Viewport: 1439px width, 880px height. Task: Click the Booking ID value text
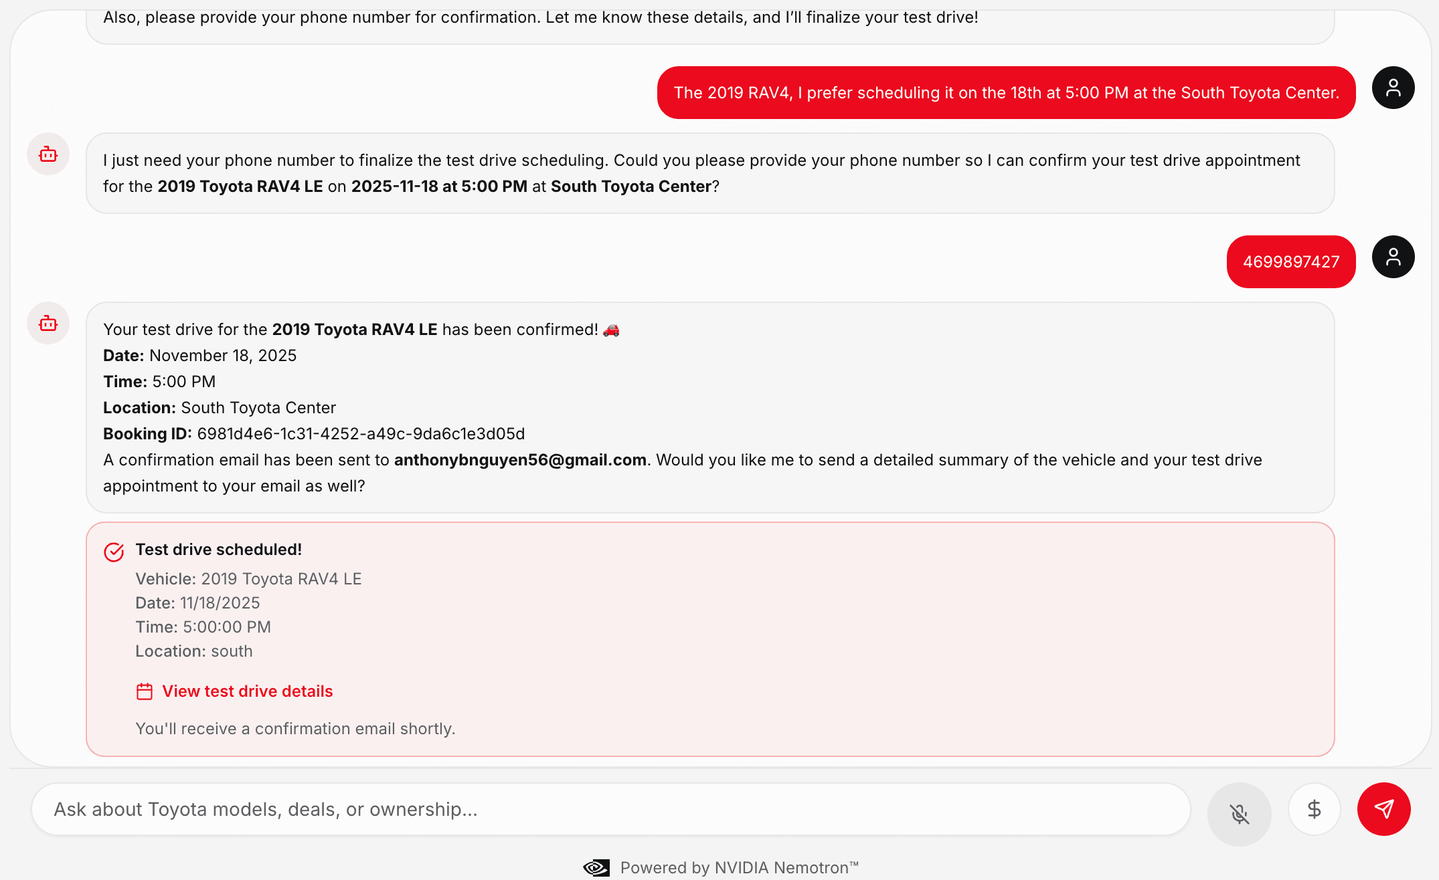coord(361,434)
